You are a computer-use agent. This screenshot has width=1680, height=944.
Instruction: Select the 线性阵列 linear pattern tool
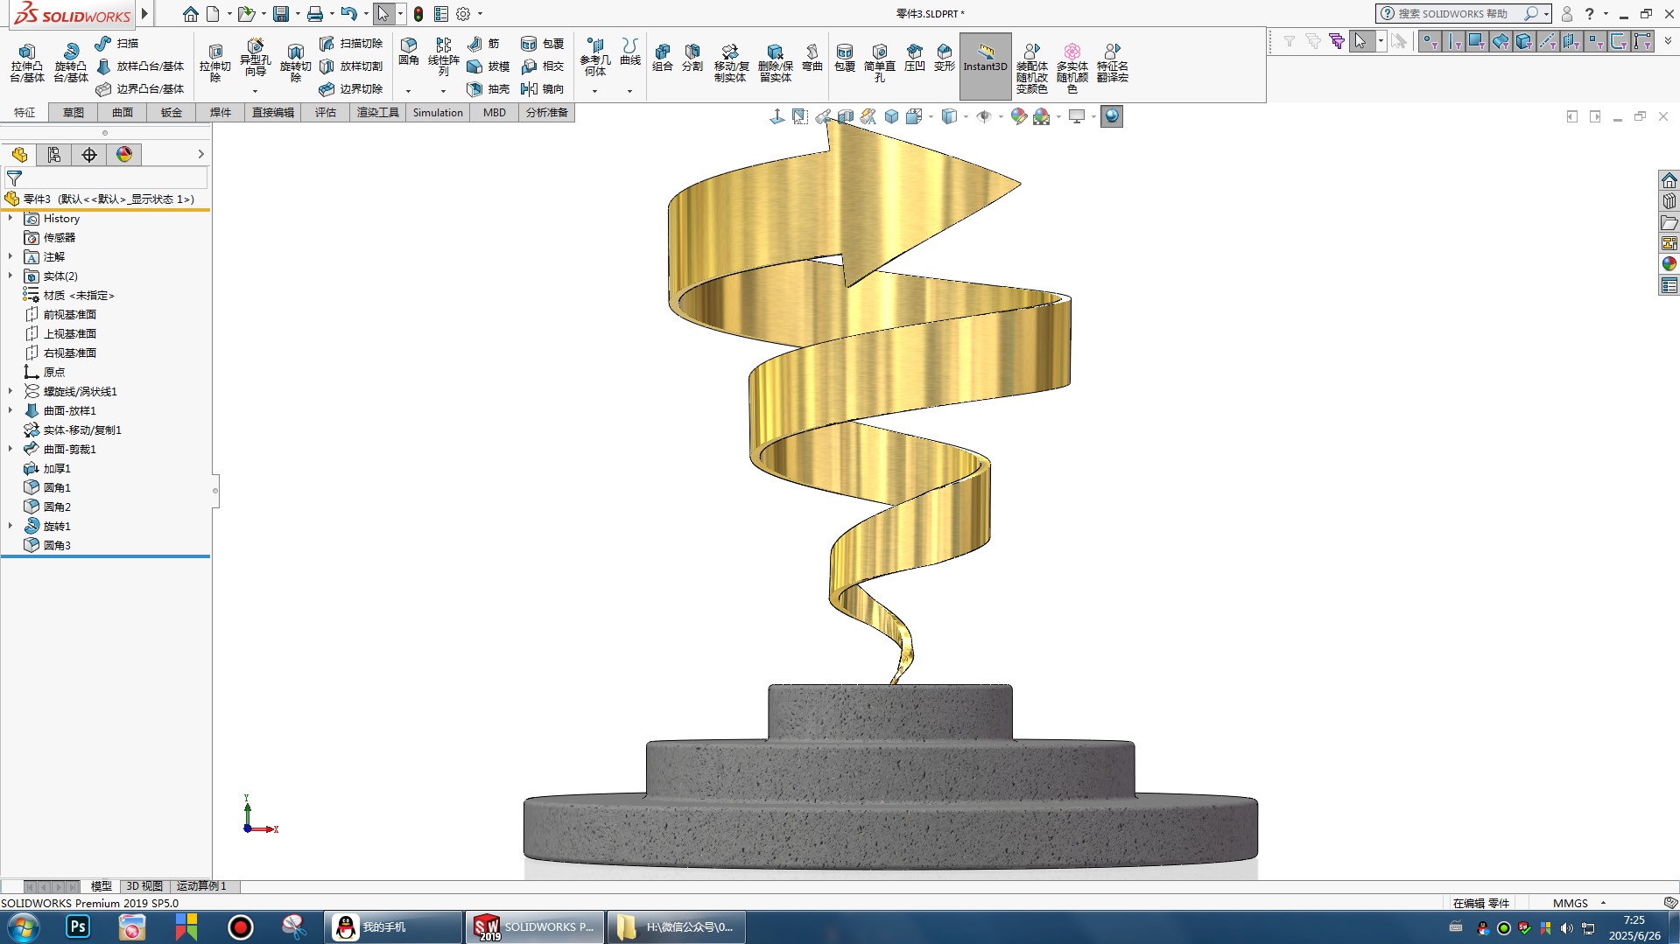click(x=443, y=58)
